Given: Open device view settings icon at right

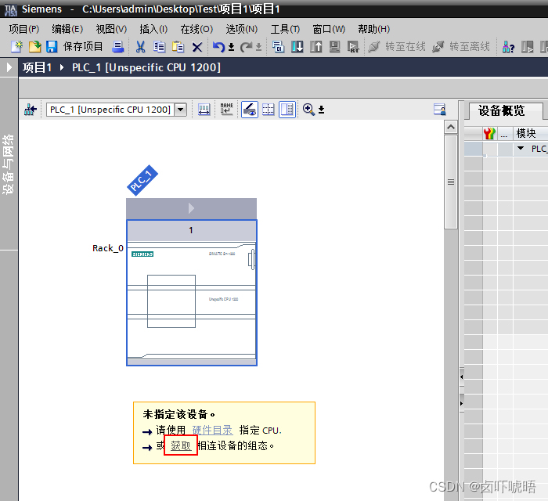Looking at the screenshot, I should click(x=439, y=110).
